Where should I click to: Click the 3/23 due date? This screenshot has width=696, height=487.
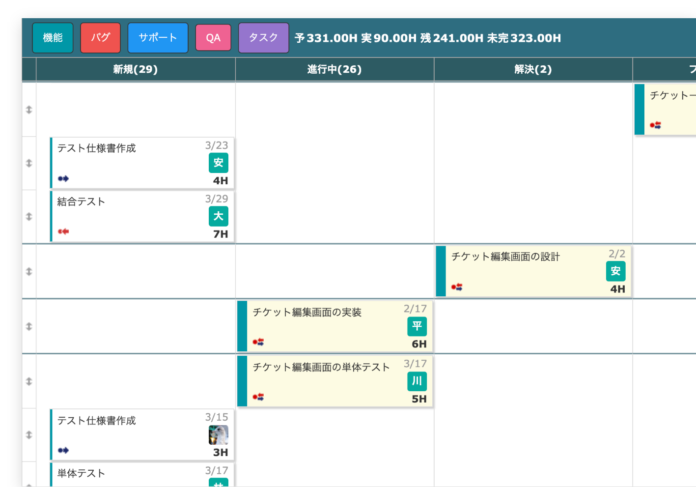pyautogui.click(x=217, y=145)
